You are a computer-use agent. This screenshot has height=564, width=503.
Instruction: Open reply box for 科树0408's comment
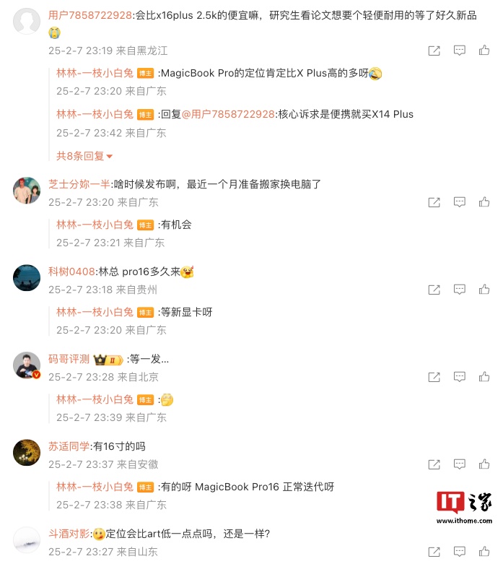pyautogui.click(x=459, y=289)
